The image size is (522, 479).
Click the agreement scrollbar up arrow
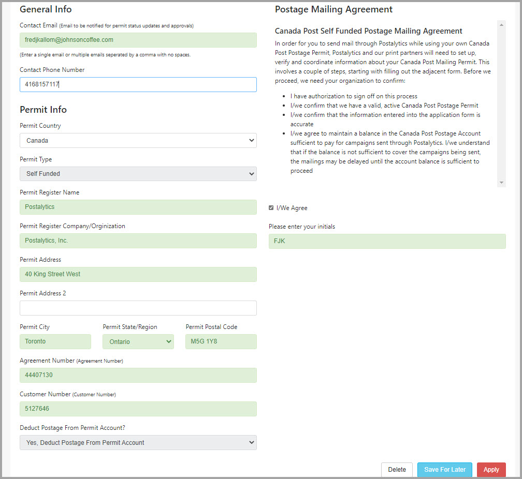pos(501,25)
